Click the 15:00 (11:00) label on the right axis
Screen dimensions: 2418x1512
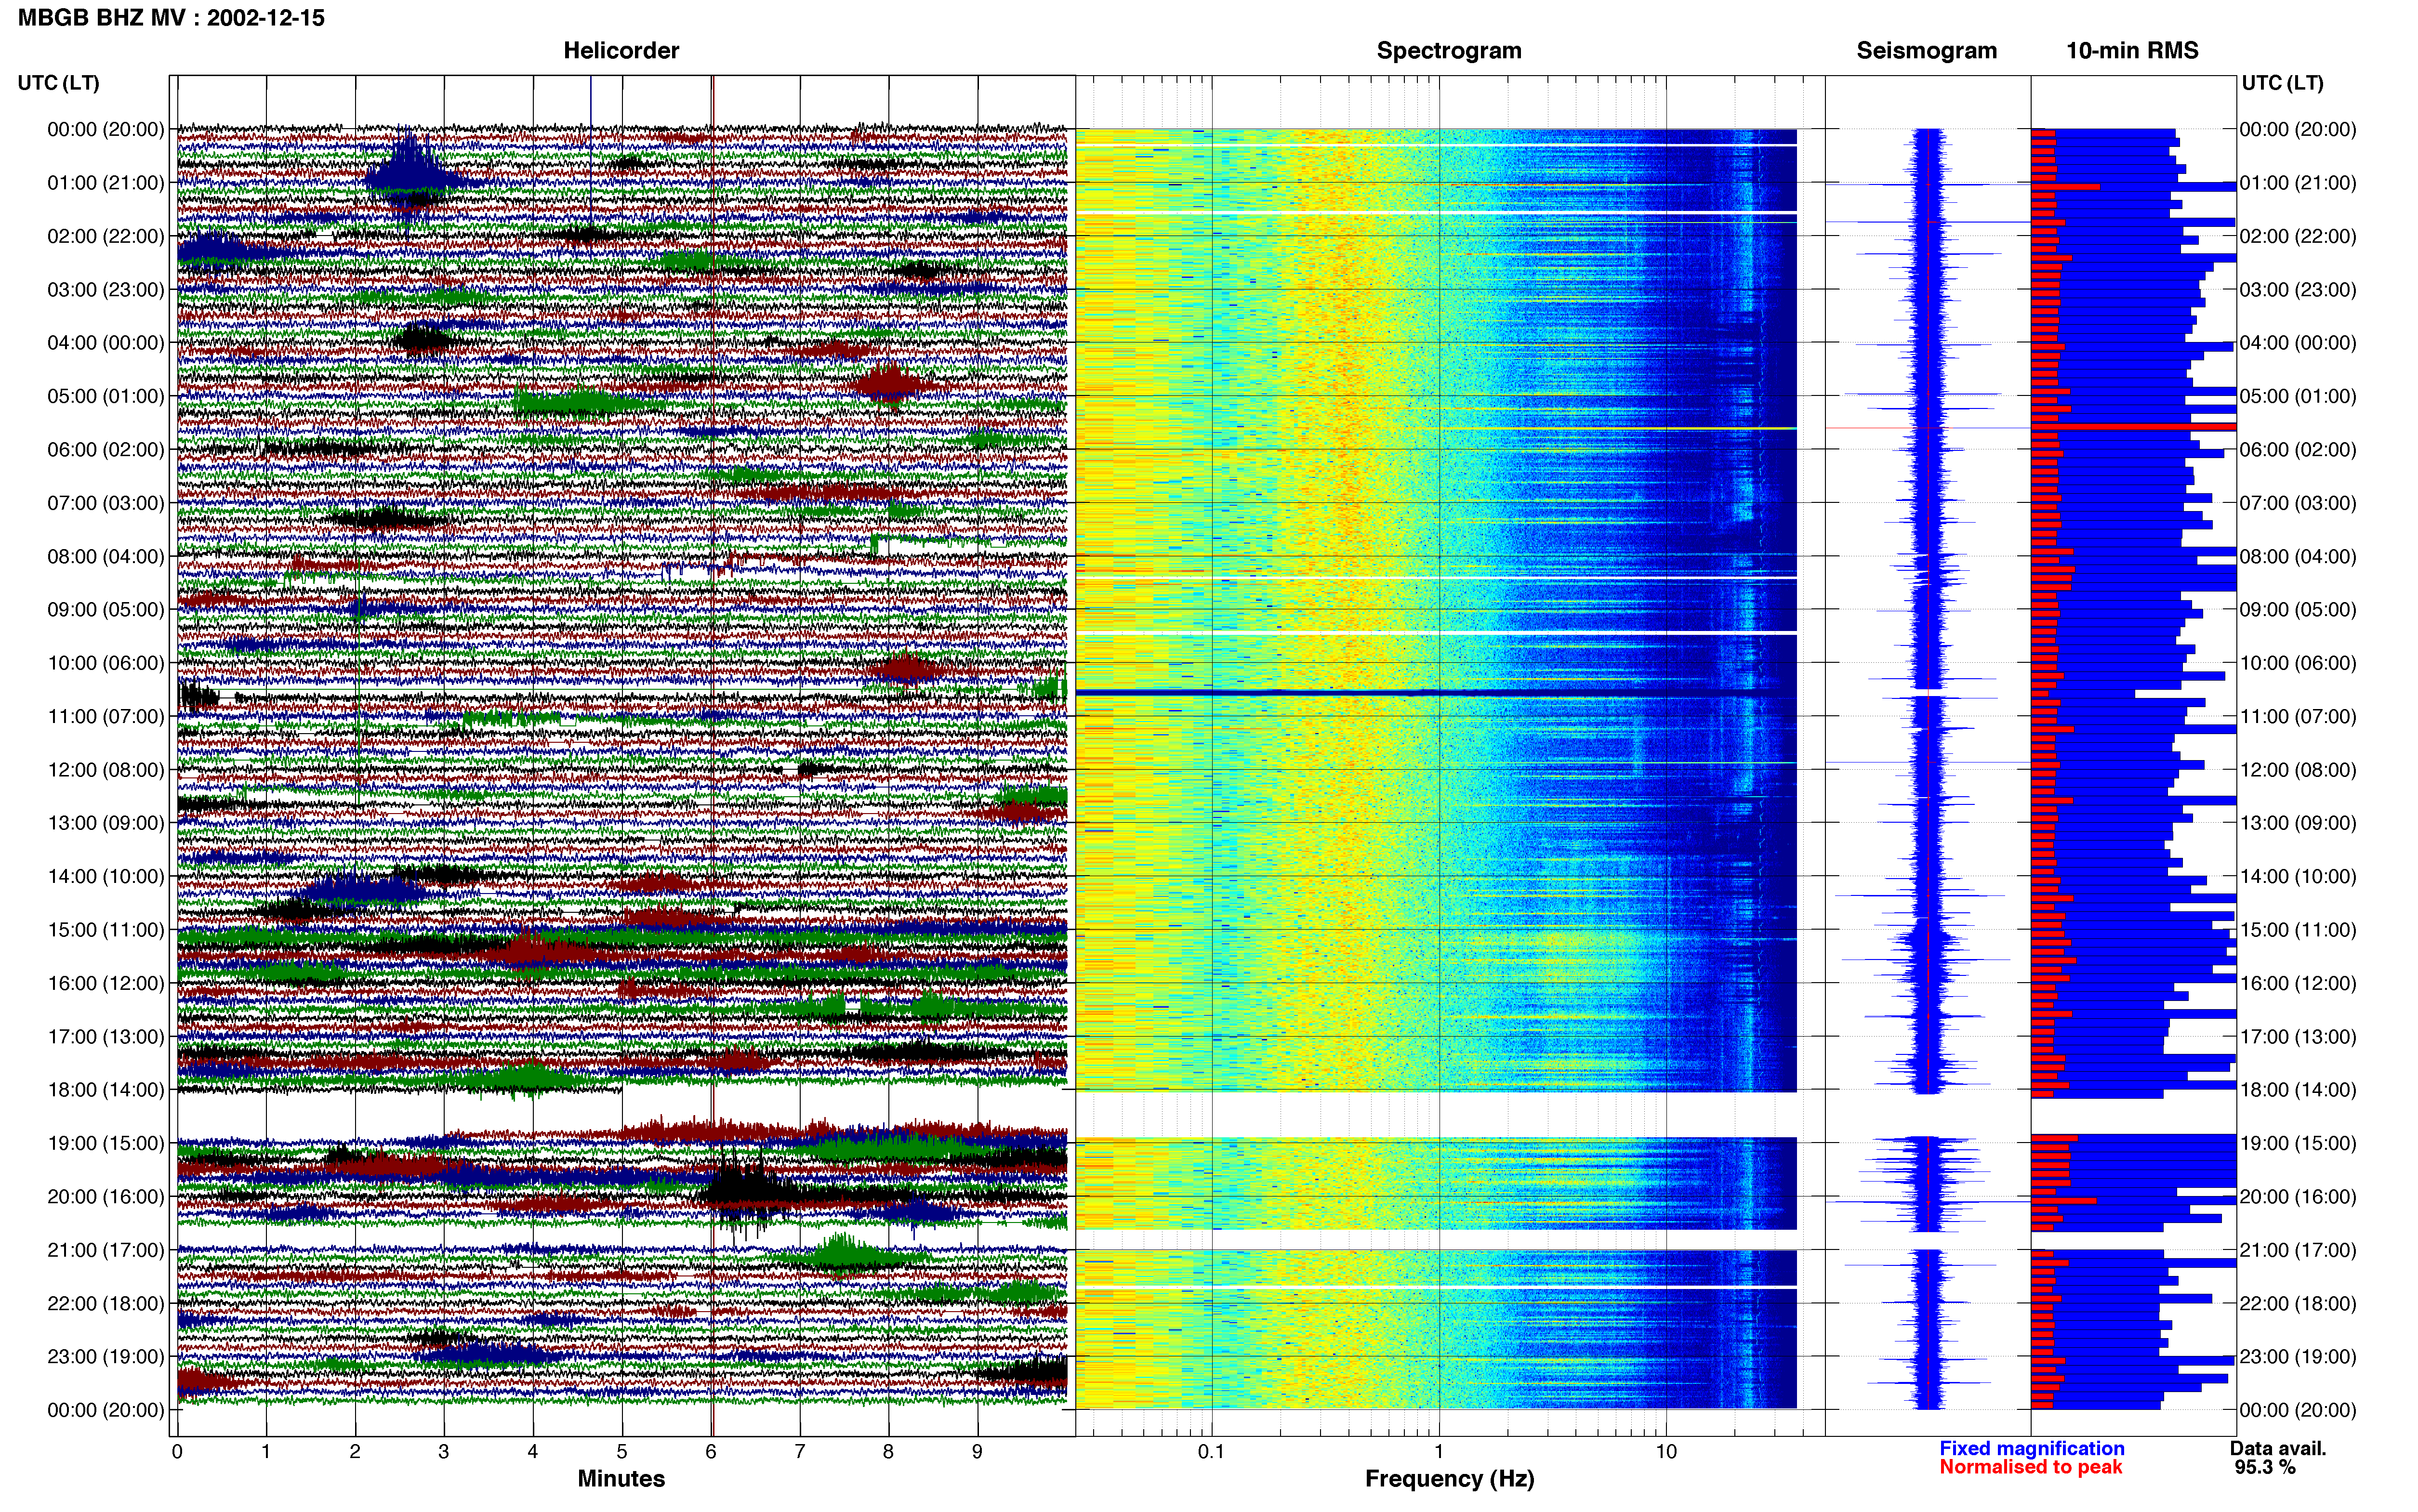click(2298, 930)
